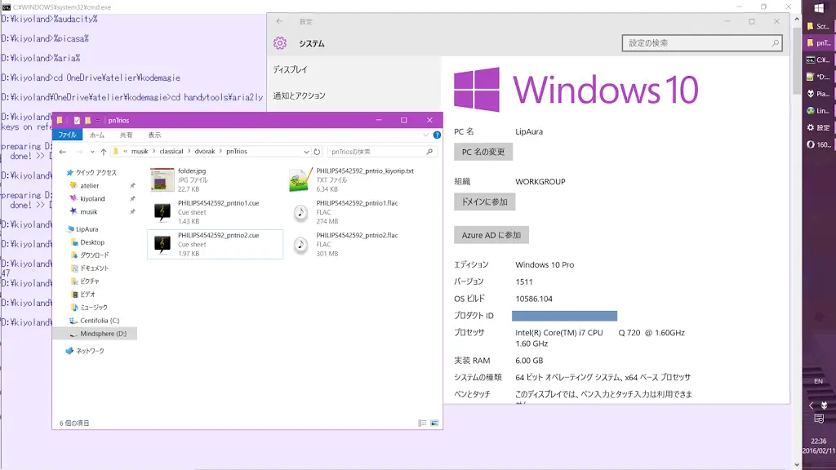
Task: Click dvorak in address breadcrumb
Action: [205, 151]
